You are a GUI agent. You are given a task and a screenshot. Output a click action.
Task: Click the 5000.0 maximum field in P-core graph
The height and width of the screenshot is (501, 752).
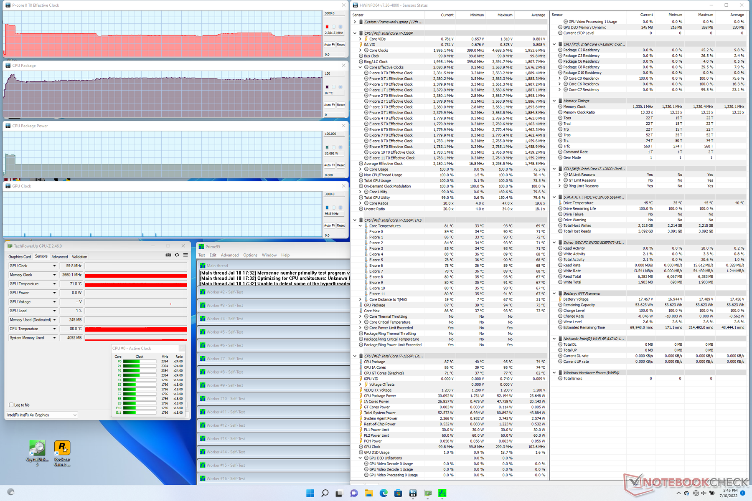pyautogui.click(x=335, y=13)
